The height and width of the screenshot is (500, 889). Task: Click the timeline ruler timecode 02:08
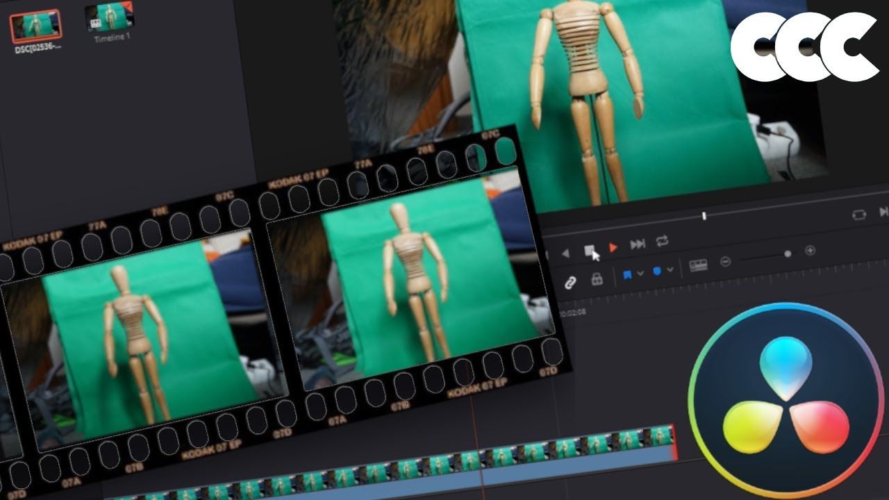(573, 312)
